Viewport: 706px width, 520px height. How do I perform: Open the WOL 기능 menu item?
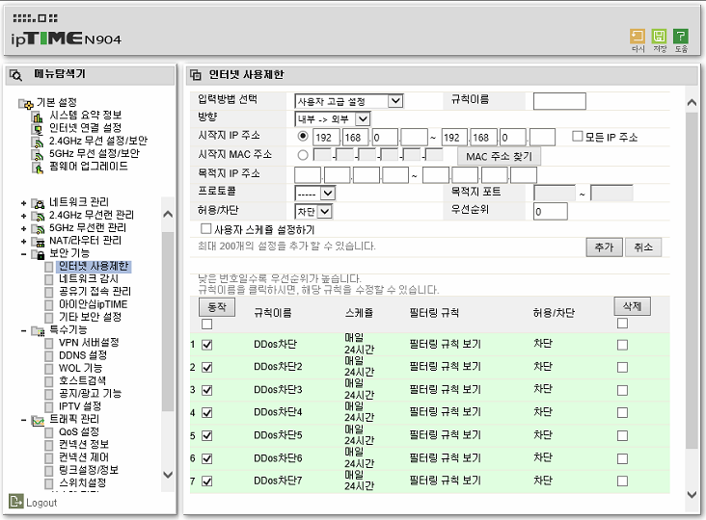pyautogui.click(x=81, y=369)
